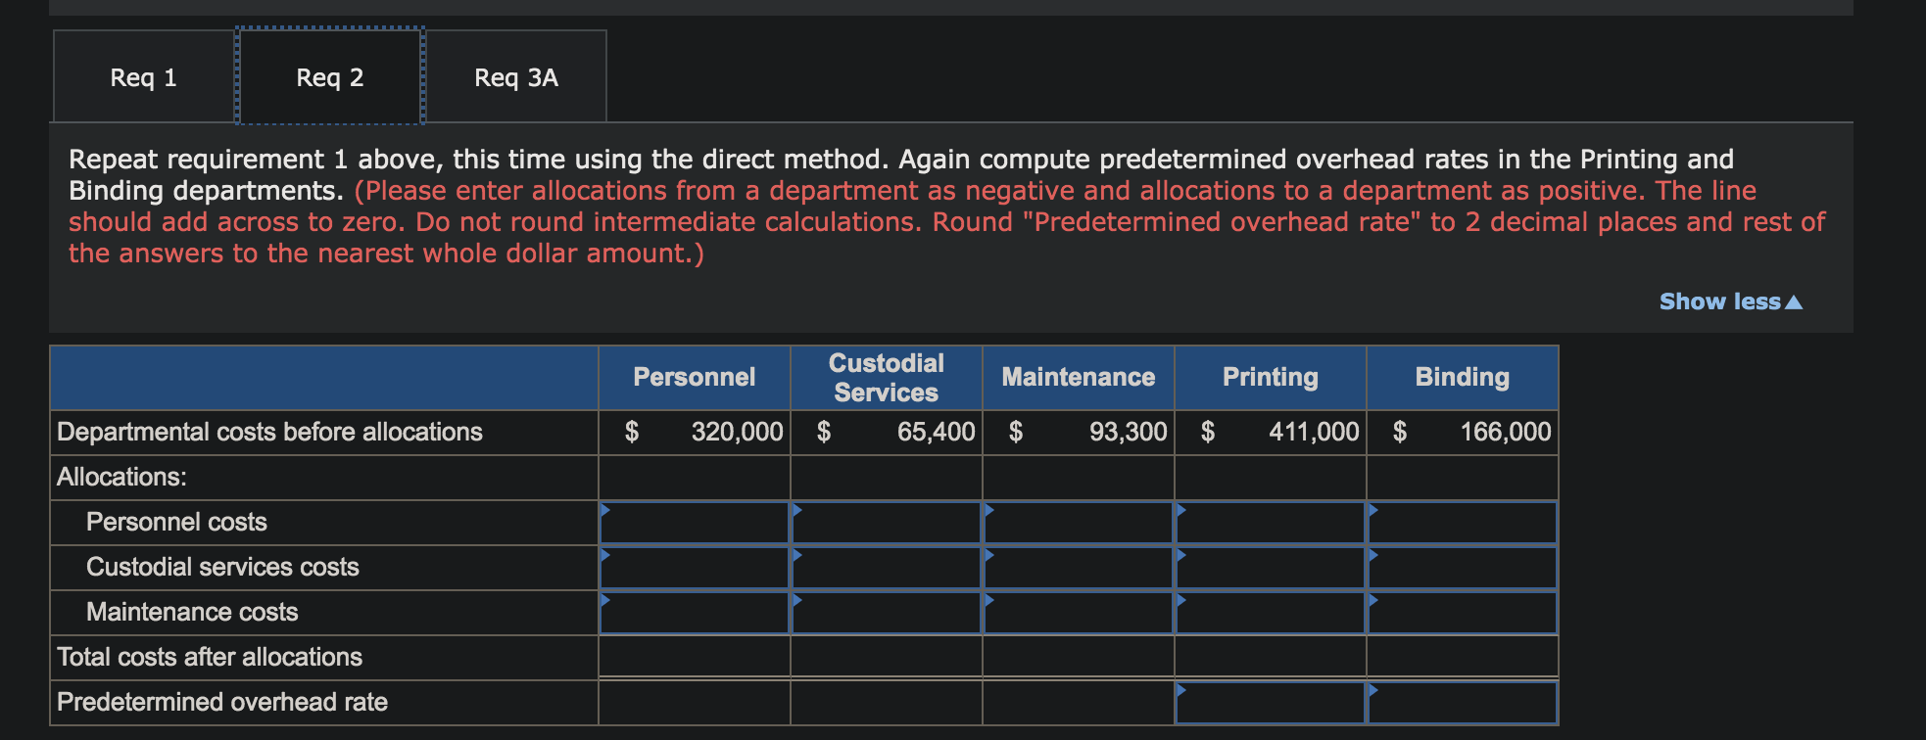Focus Maintenance costs cell under Personnel column
Screen dimensions: 1926x740
695,613
